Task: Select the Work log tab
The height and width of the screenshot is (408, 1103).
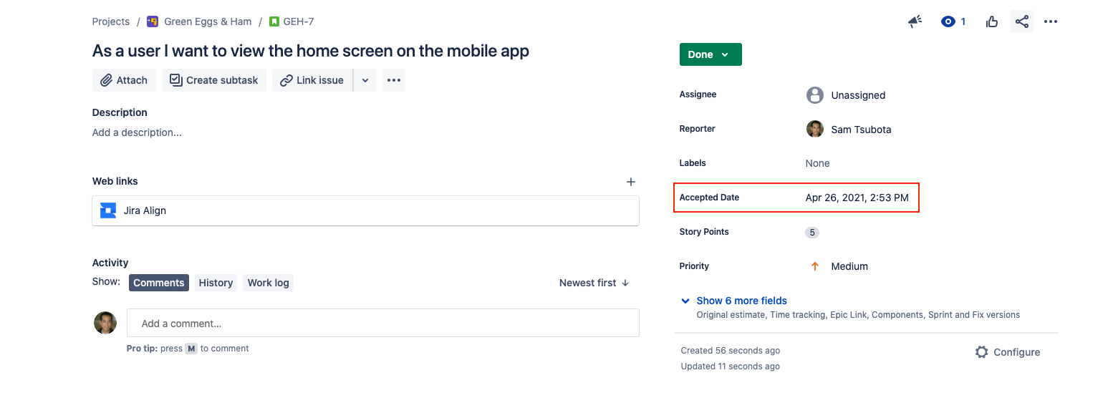Action: 269,283
